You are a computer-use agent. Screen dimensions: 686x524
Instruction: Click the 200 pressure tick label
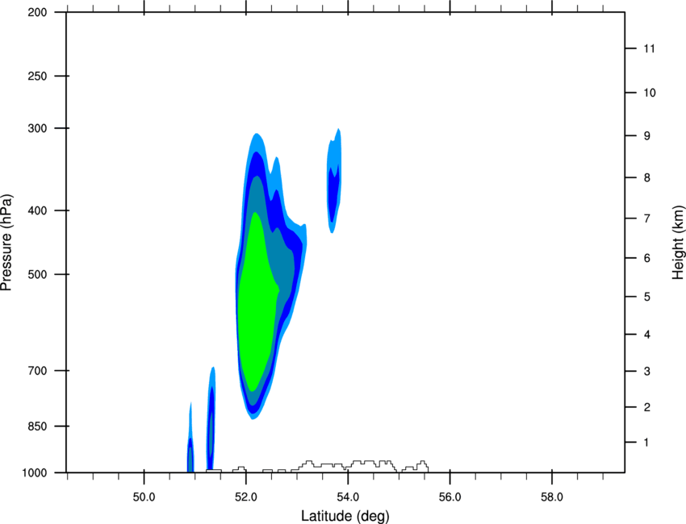coord(37,12)
